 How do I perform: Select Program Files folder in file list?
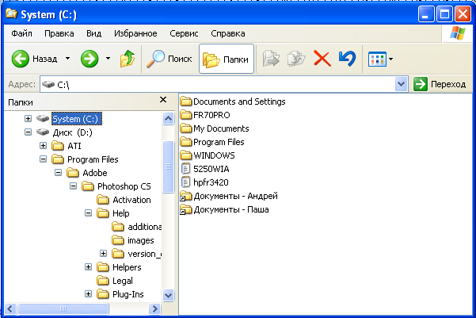pos(212,142)
